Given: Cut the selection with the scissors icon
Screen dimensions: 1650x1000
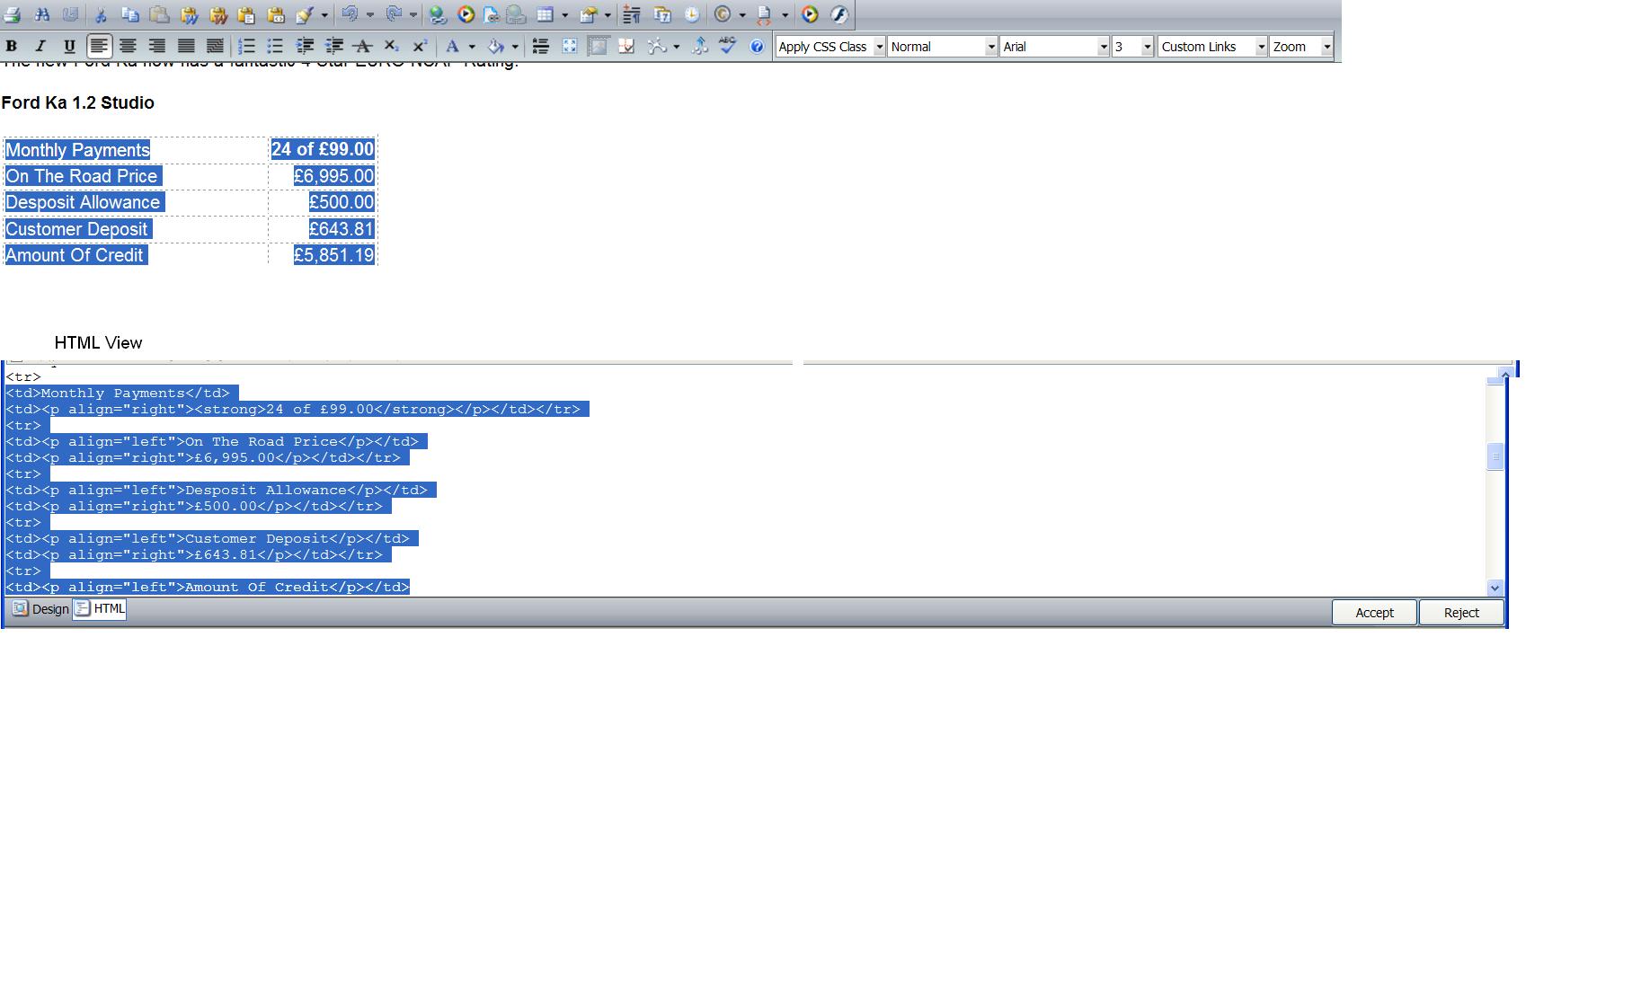Looking at the screenshot, I should [x=101, y=14].
